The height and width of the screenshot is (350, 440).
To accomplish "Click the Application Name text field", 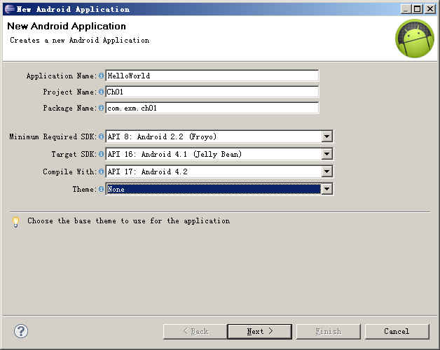I will 212,76.
